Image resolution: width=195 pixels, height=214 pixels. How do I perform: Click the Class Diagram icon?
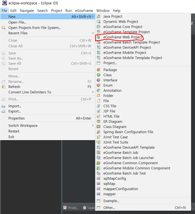click(99, 127)
